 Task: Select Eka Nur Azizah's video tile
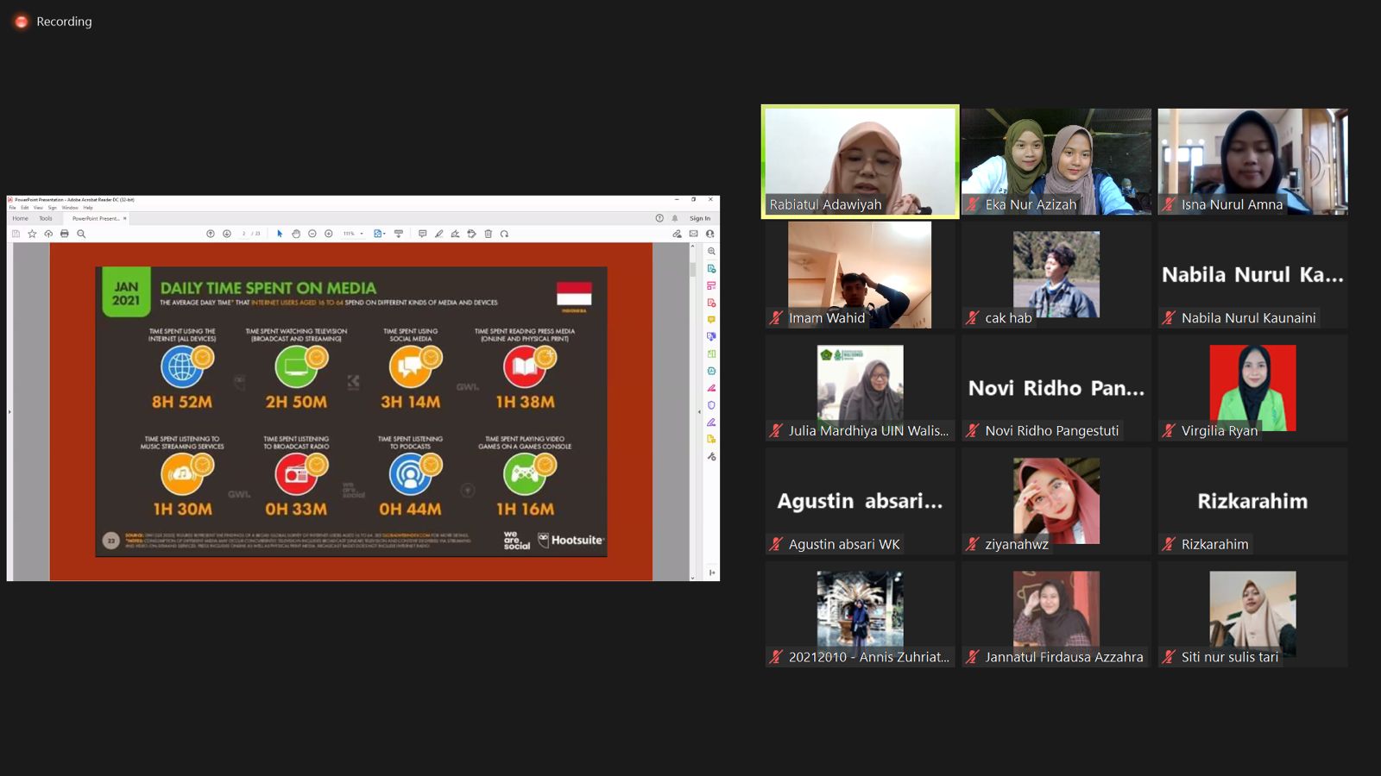coord(1056,161)
